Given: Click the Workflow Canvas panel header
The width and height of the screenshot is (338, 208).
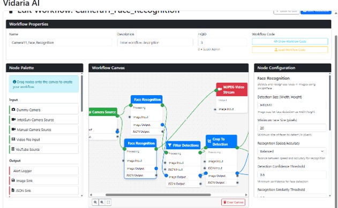Looking at the screenshot, I should coord(168,68).
